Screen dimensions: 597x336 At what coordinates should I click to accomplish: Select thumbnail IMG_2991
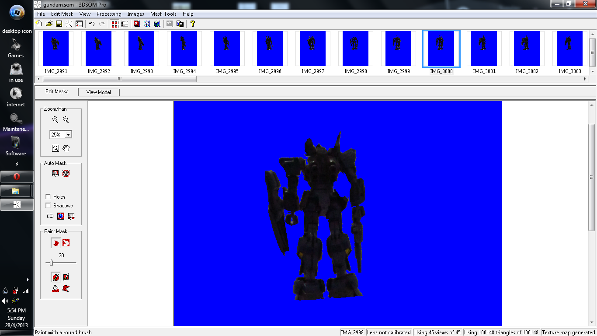click(56, 52)
